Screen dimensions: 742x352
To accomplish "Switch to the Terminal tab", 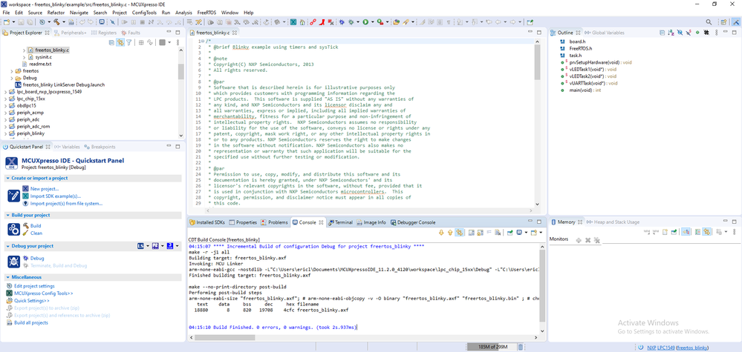I will 340,222.
